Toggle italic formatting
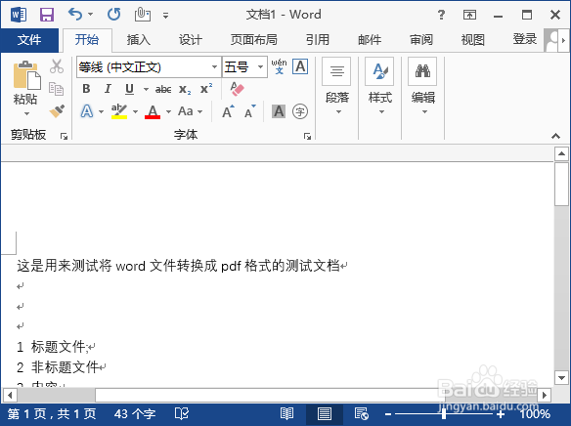Screen dimensions: 571x426 pyautogui.click(x=108, y=89)
